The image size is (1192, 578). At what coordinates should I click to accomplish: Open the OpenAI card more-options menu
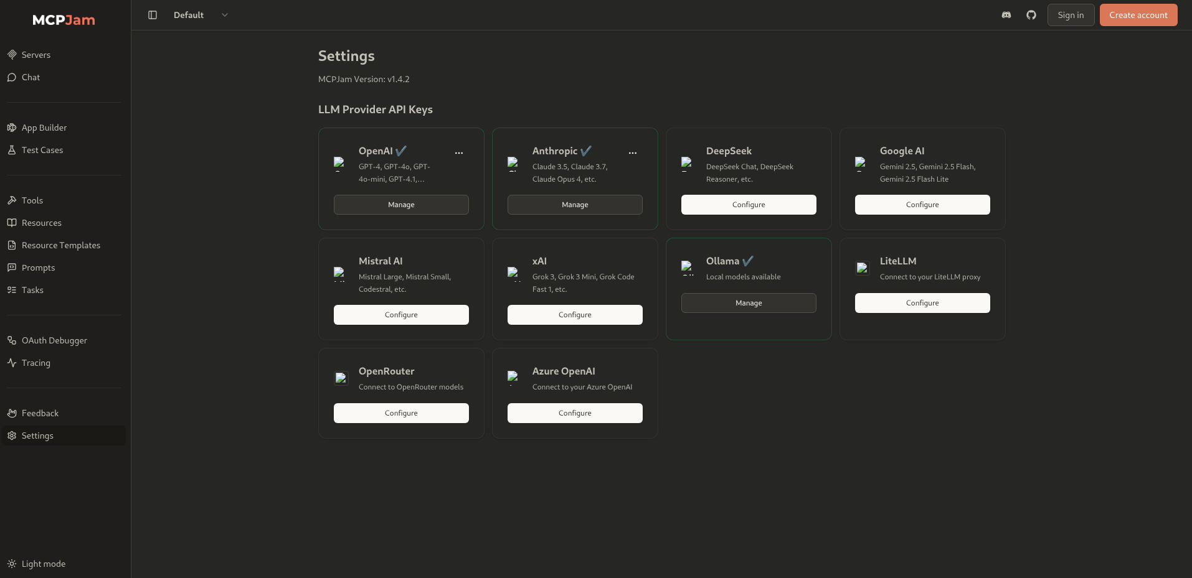pyautogui.click(x=459, y=152)
